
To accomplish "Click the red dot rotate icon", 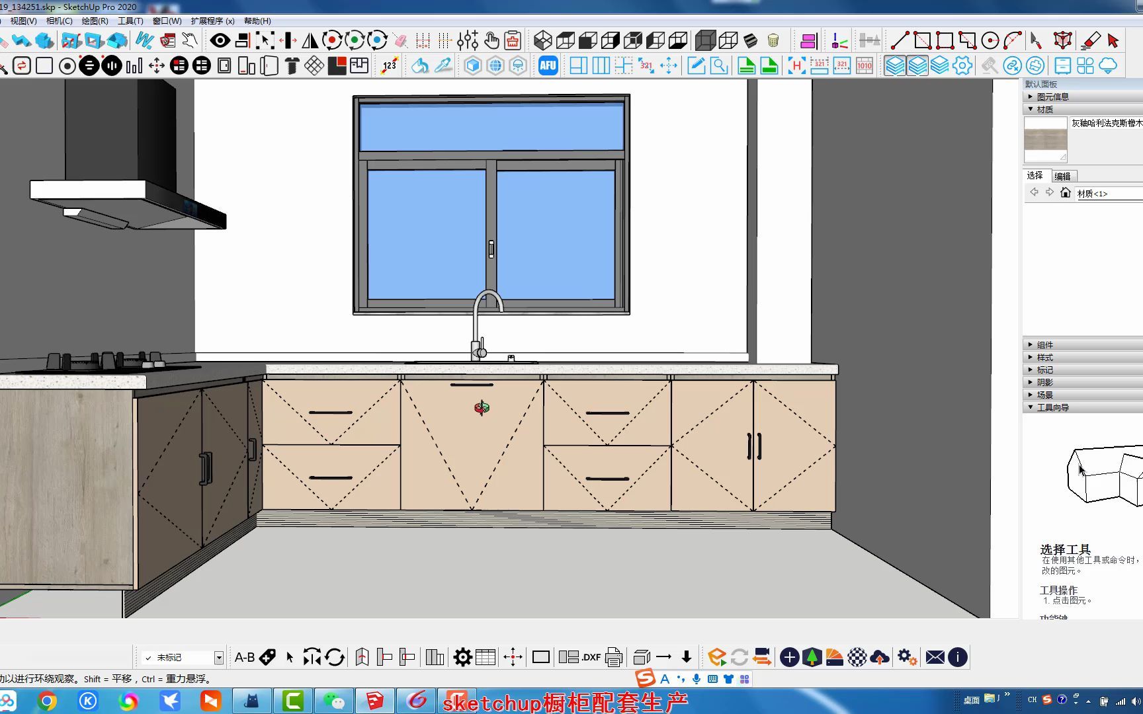I will [332, 41].
